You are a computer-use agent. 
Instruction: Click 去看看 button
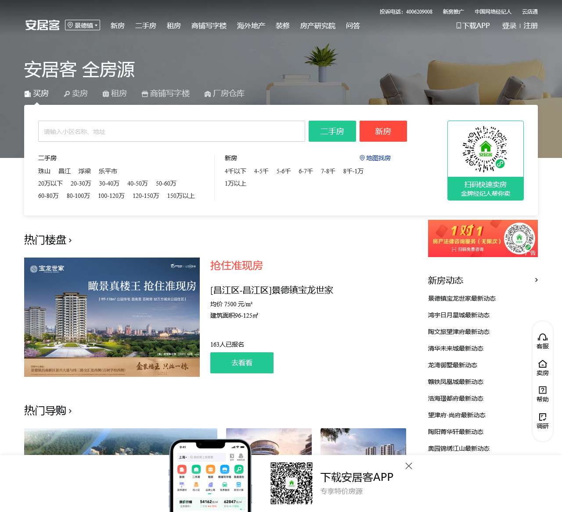tap(242, 363)
